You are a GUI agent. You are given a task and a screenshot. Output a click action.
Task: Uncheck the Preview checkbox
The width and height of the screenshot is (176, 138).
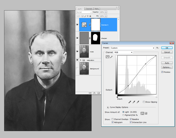tap(162, 72)
